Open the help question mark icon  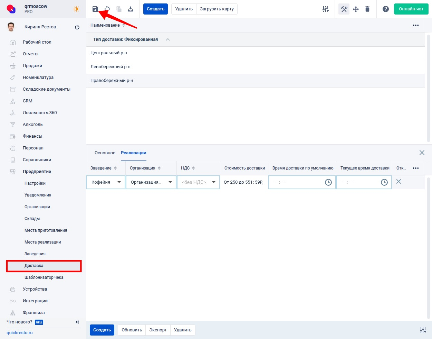(386, 9)
